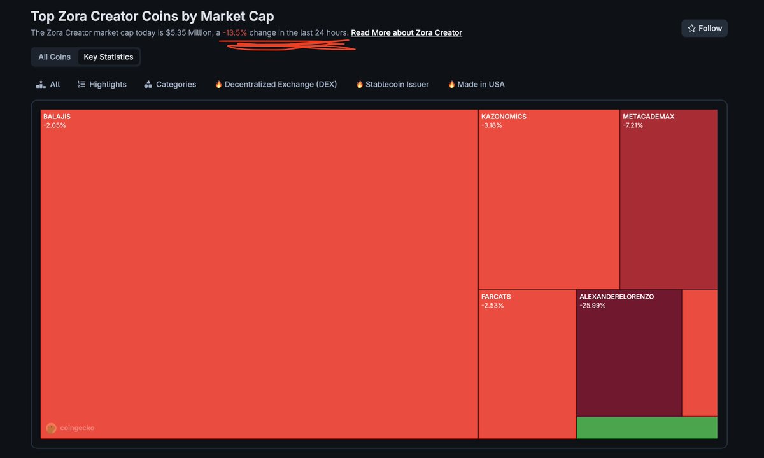This screenshot has width=764, height=458.
Task: Click the -13.5% change figure in the description
Action: point(235,32)
